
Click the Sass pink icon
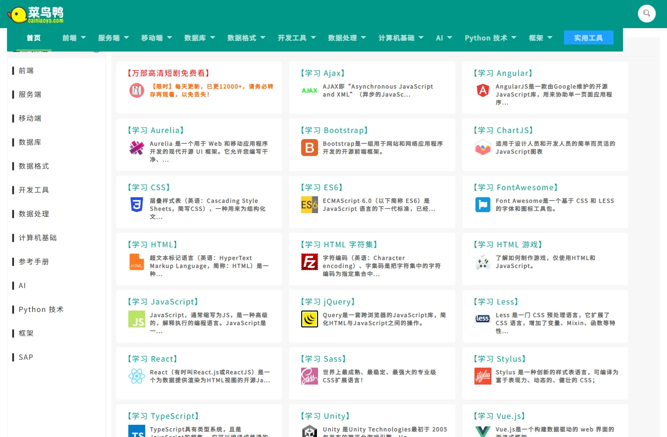pos(309,376)
